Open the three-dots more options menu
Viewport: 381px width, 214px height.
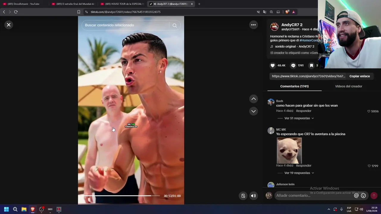[x=253, y=25]
